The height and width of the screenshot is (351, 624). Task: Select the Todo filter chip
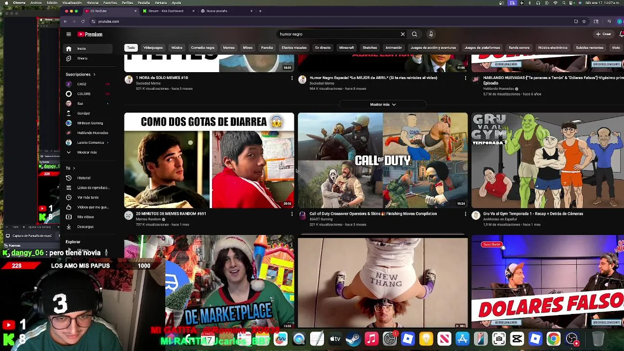(131, 48)
